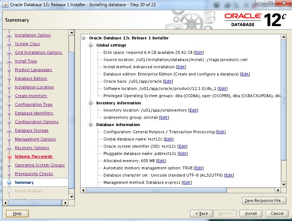Select the Source location products.xml row

(x=175, y=60)
